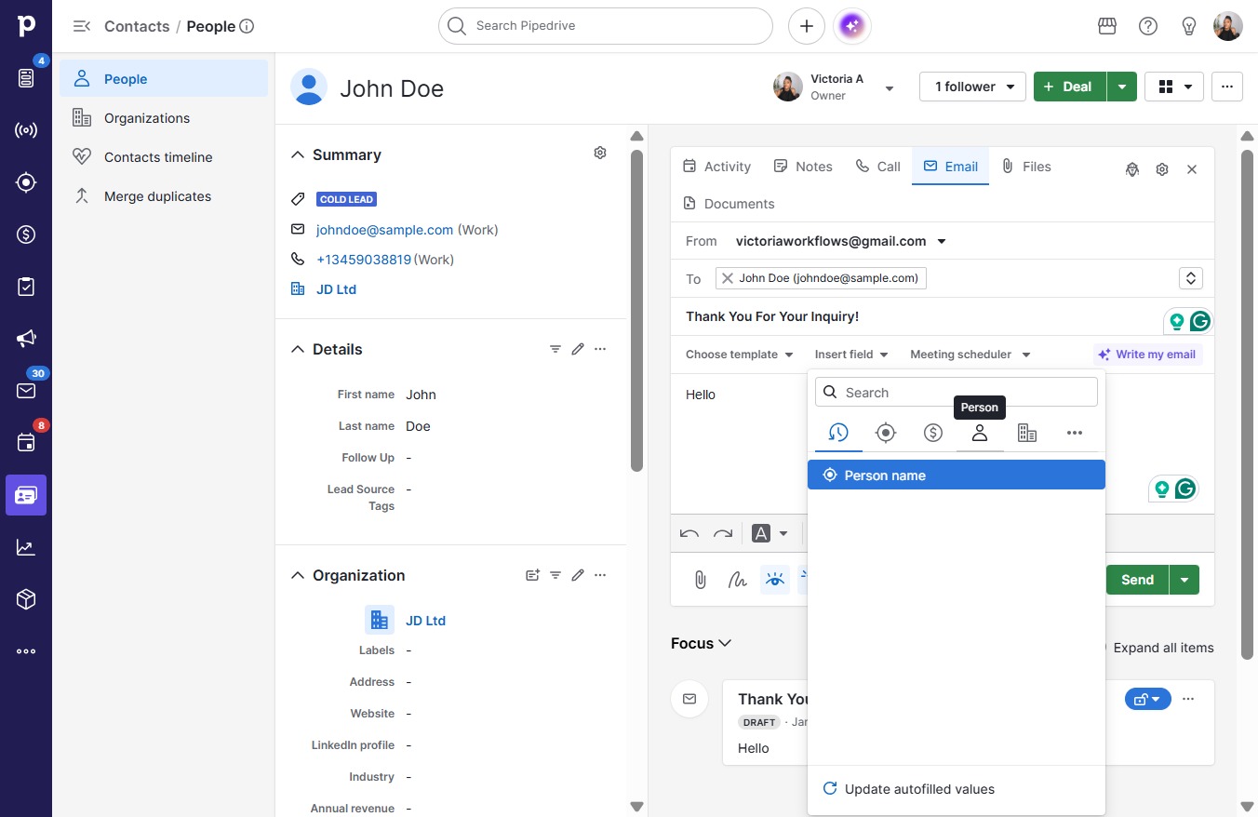Open the Choose template dropdown
Screen dimensions: 1258x817
(x=740, y=355)
